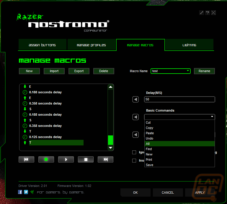Select the T key-down row
This screenshot has height=204, width=227.
pos(53,131)
